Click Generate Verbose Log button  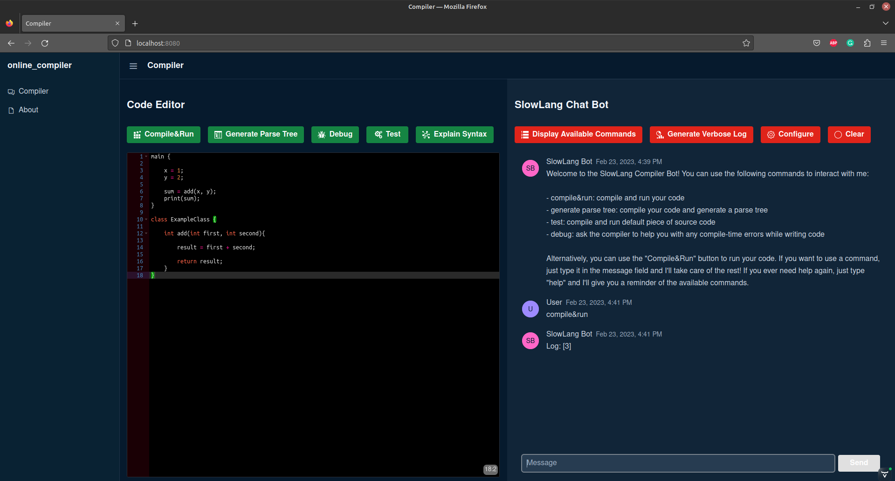(x=702, y=135)
